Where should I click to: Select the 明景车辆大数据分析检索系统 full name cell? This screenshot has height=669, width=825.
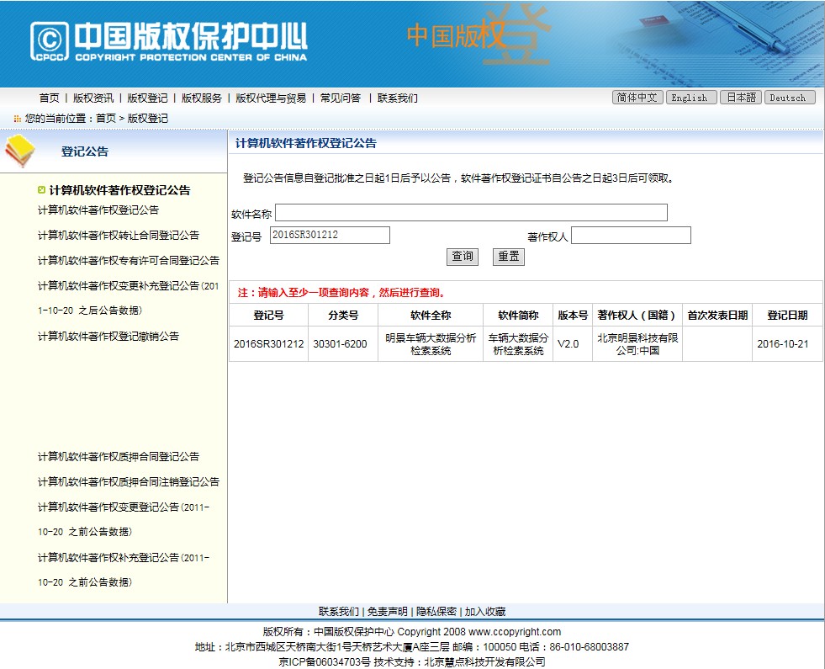pyautogui.click(x=431, y=344)
